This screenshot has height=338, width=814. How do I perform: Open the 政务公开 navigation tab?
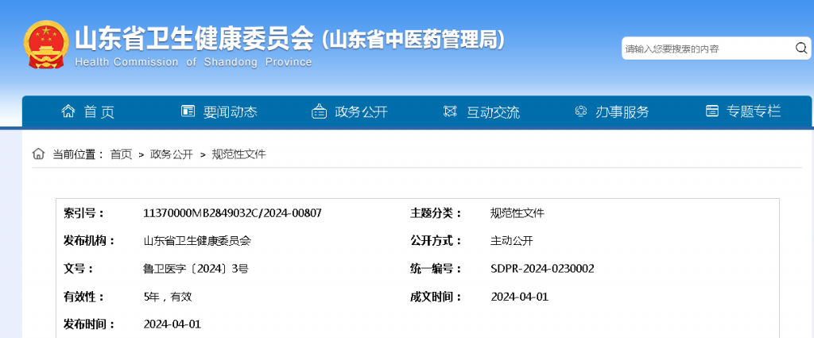pos(362,111)
